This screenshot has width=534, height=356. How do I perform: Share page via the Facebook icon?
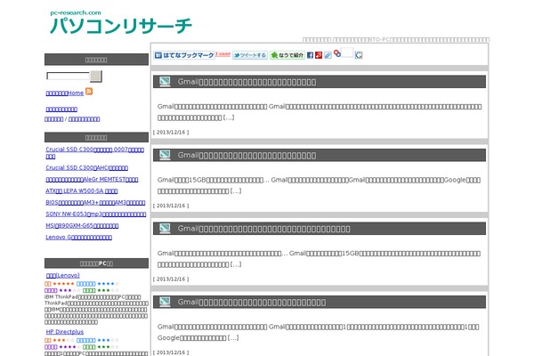click(310, 55)
